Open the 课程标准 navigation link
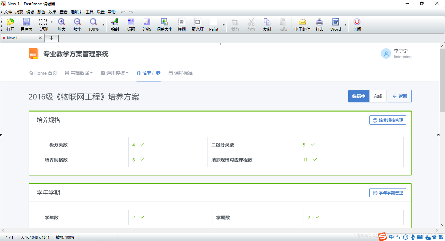Image resolution: width=445 pixels, height=241 pixels. tap(180, 73)
